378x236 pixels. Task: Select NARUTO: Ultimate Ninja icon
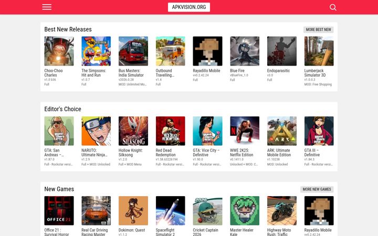click(x=96, y=131)
